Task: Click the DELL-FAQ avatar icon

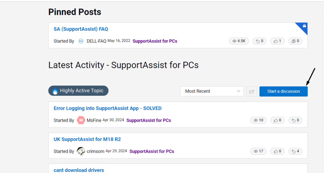Action: click(81, 41)
